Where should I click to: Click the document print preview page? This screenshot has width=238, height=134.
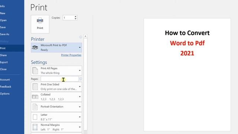point(187,74)
